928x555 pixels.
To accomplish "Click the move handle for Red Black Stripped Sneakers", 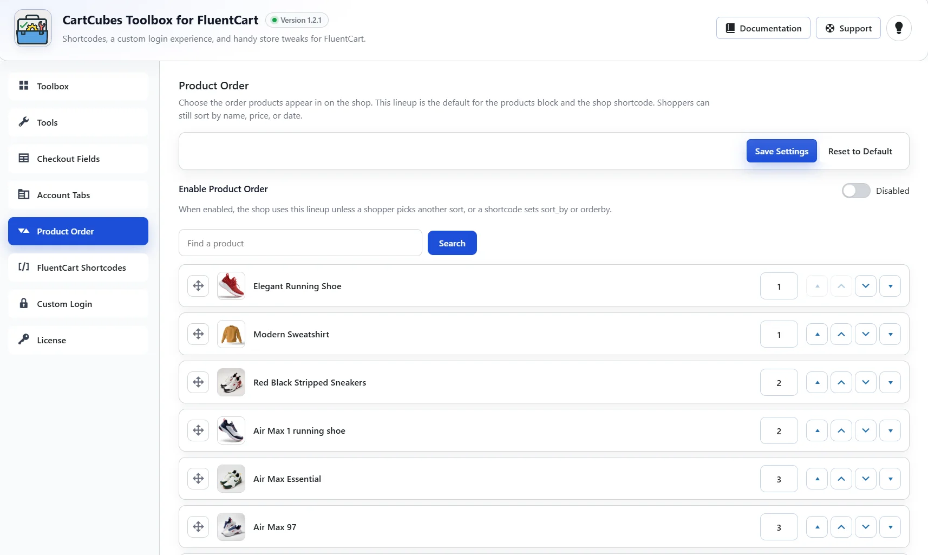I will [198, 382].
